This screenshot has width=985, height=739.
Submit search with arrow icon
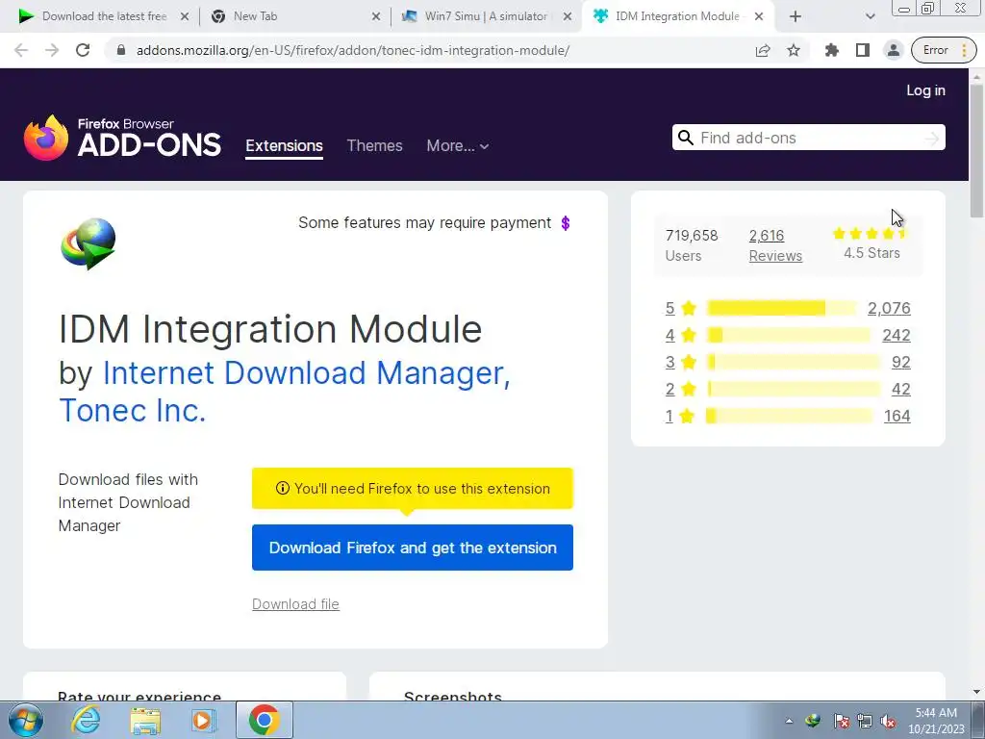pyautogui.click(x=931, y=138)
